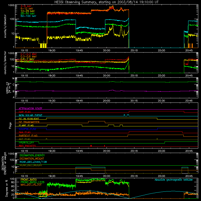Image resolution: width=201 pixels, height=201 pixels.
Task: Click the "MAX_DET_VS_TOT" legend label
Action: coord(31,185)
